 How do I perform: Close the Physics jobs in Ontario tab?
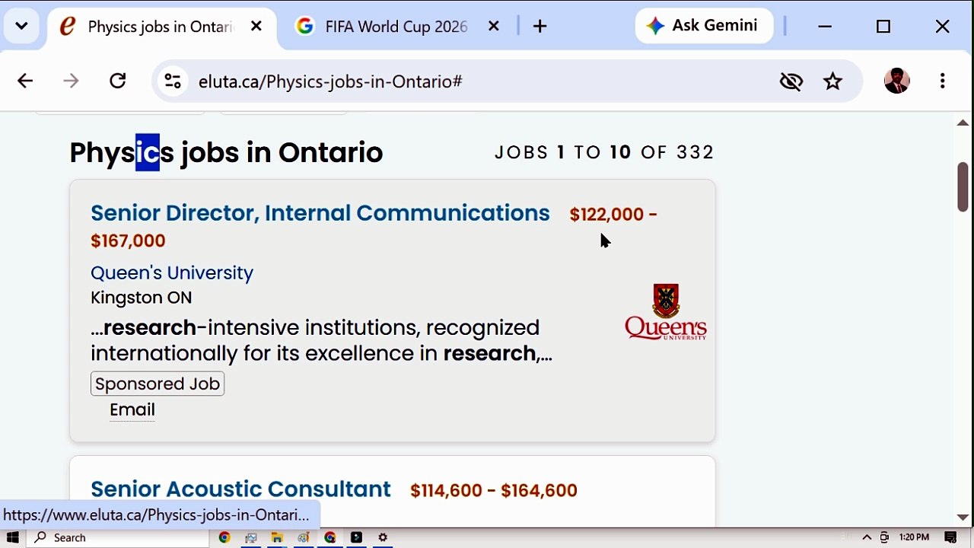tap(256, 27)
